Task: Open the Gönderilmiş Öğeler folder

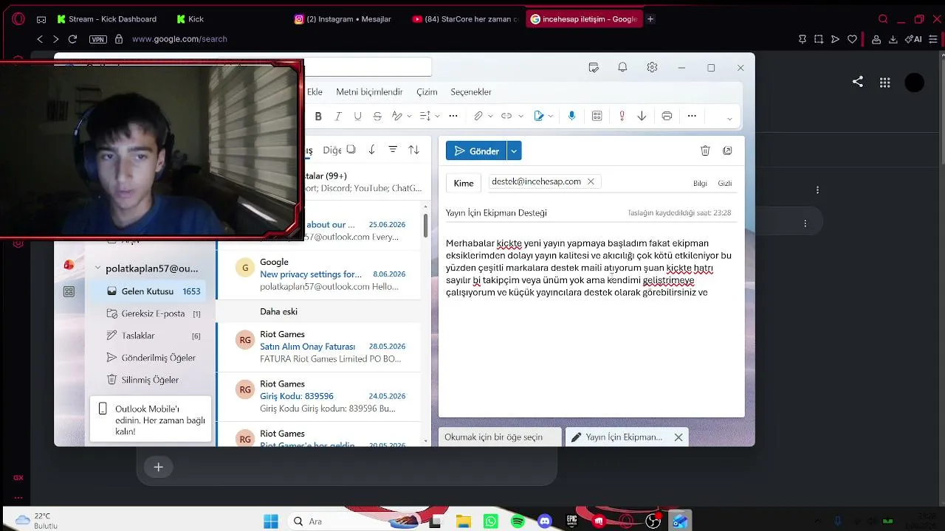Action: click(154, 358)
